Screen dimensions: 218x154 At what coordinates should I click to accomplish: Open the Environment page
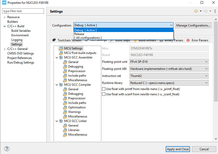pyautogui.click(x=20, y=35)
